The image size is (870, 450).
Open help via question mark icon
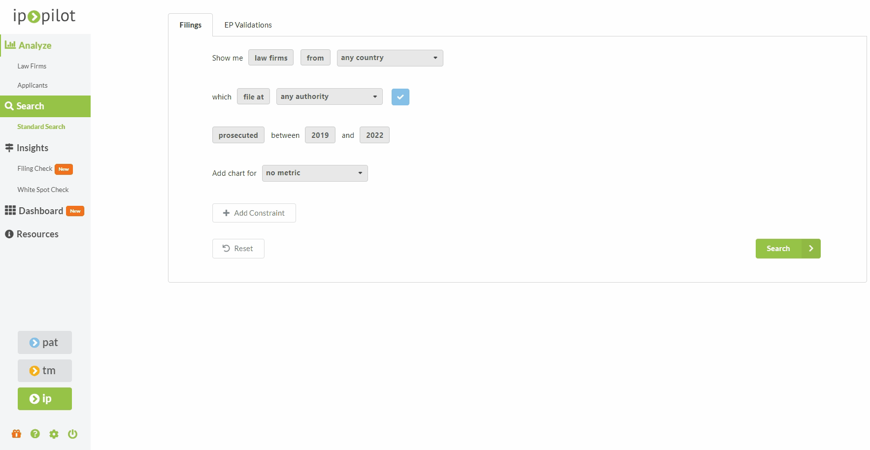(x=35, y=434)
